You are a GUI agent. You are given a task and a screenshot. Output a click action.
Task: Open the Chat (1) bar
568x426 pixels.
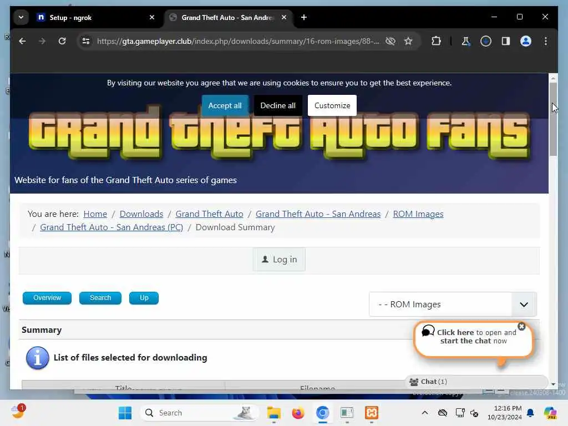pos(475,382)
